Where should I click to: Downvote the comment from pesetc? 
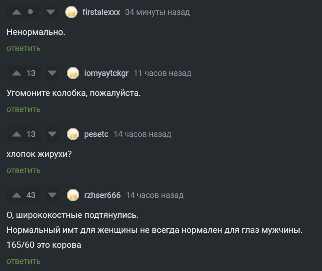[52, 134]
